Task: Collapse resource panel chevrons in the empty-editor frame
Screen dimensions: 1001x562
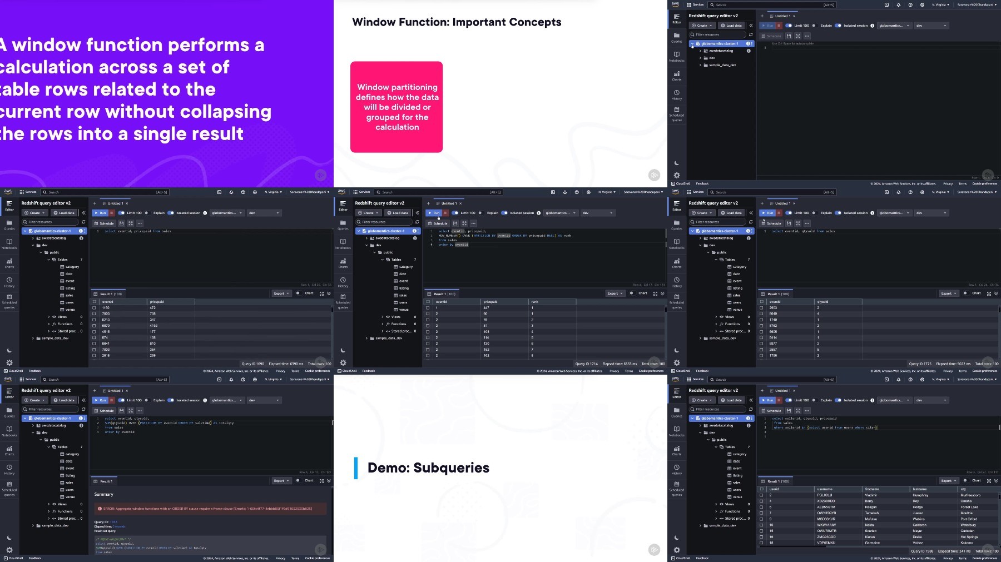Action: click(751, 26)
